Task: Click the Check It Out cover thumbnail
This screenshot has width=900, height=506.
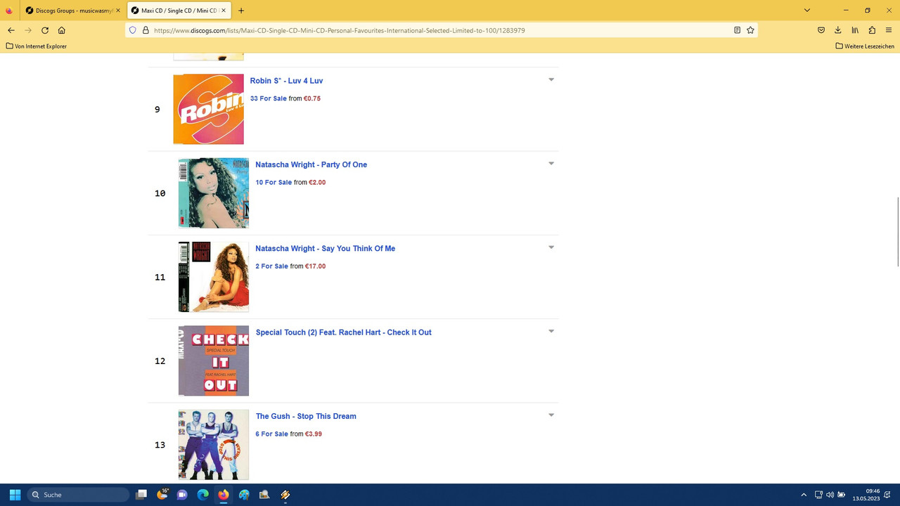Action: (214, 361)
